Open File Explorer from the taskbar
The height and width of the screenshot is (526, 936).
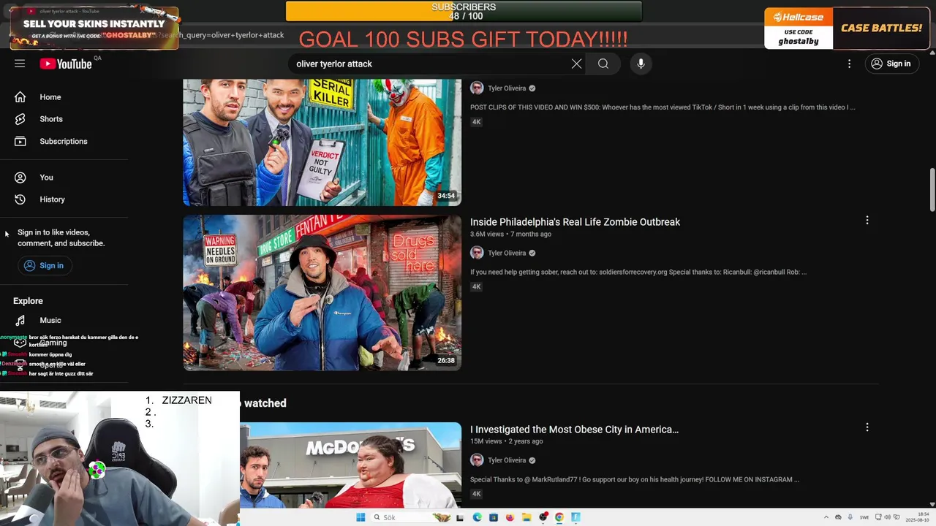[526, 517]
